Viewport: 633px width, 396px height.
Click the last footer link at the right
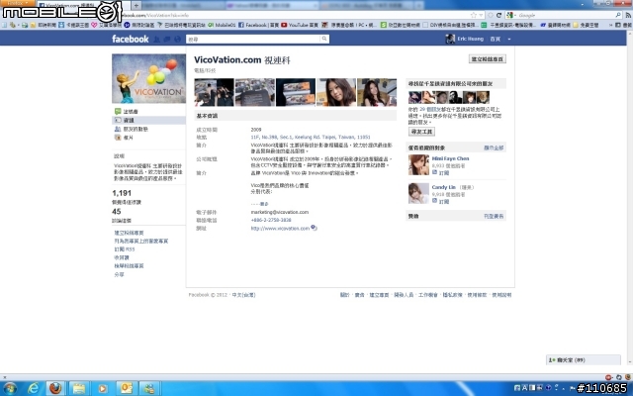[501, 295]
